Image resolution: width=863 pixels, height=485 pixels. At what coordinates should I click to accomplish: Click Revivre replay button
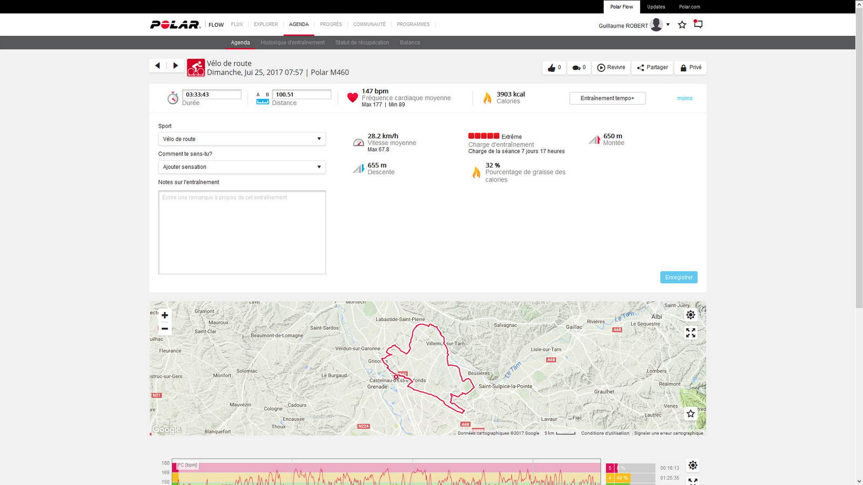pyautogui.click(x=611, y=67)
